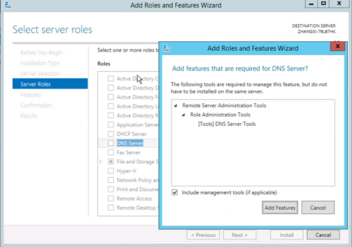352x247 pixels.
Task: Click the Add Features button
Action: [280, 208]
